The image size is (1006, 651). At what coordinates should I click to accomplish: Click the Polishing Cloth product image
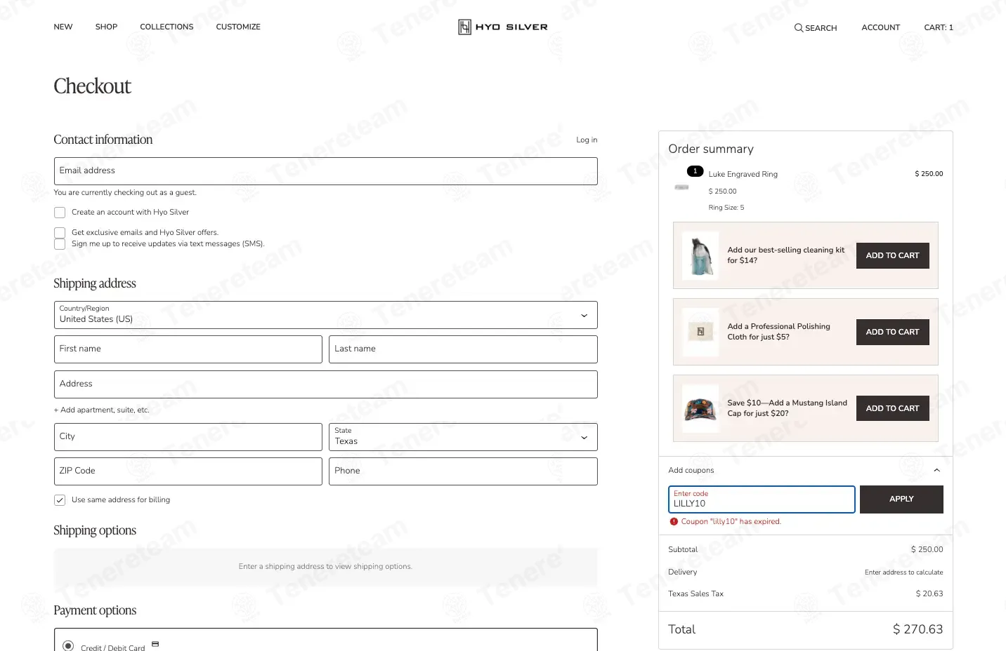click(700, 332)
